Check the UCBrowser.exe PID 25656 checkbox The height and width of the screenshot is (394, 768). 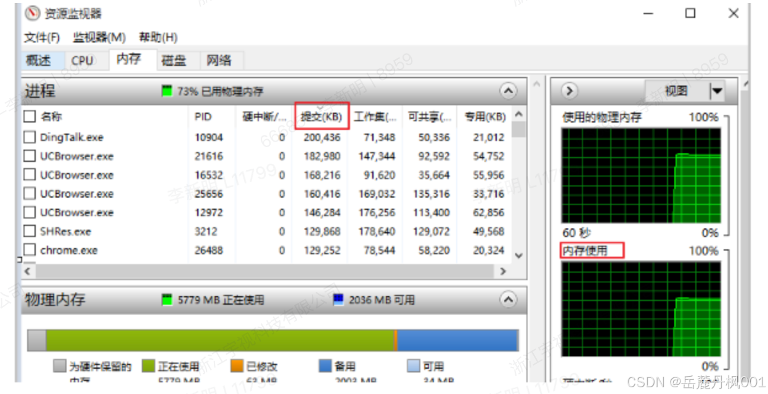(30, 193)
